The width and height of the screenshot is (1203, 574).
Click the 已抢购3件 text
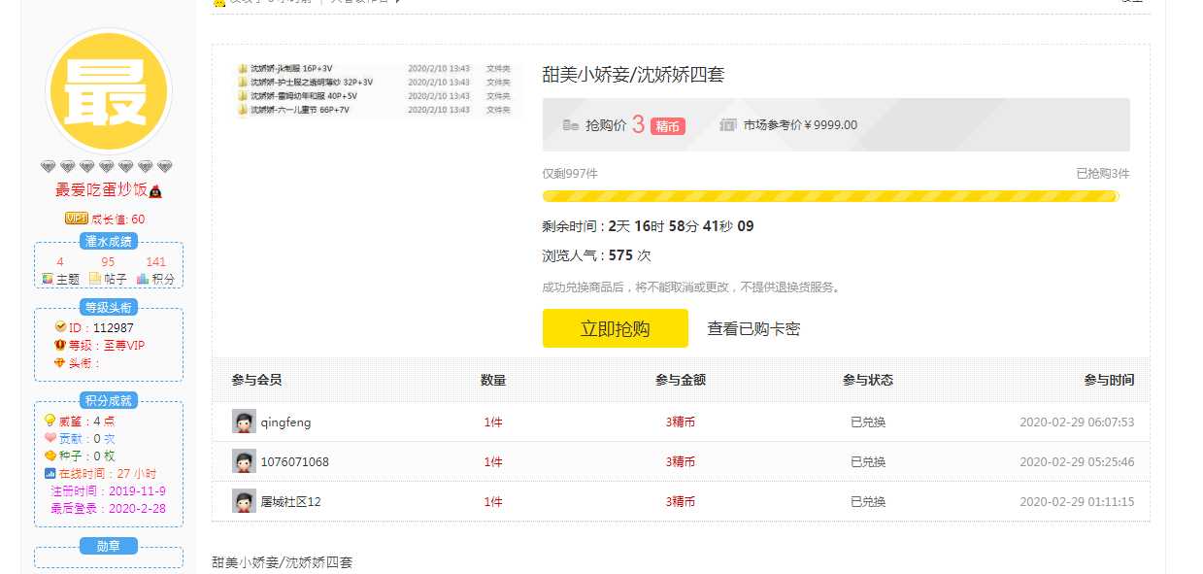tap(1103, 174)
